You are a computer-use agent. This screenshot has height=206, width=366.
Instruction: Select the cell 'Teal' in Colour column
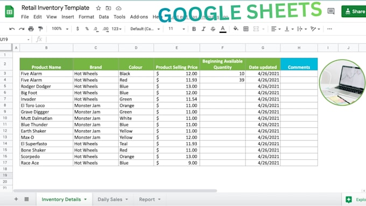[x=136, y=144]
